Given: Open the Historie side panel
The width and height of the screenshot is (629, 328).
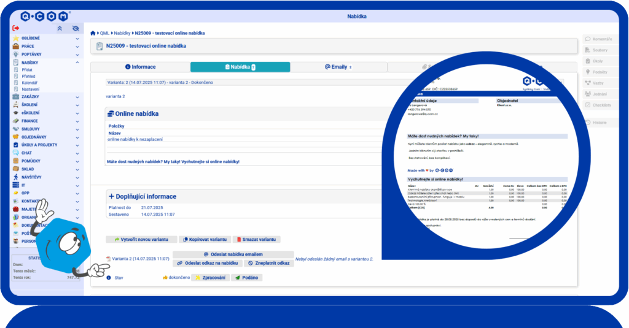Looking at the screenshot, I should (600, 123).
